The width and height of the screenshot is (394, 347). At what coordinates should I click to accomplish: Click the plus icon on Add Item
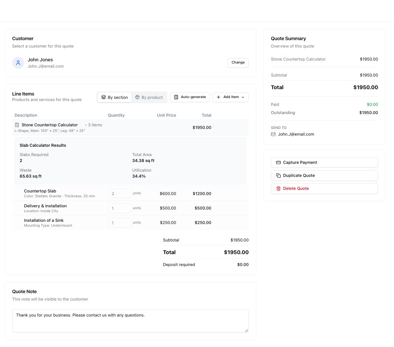[219, 97]
